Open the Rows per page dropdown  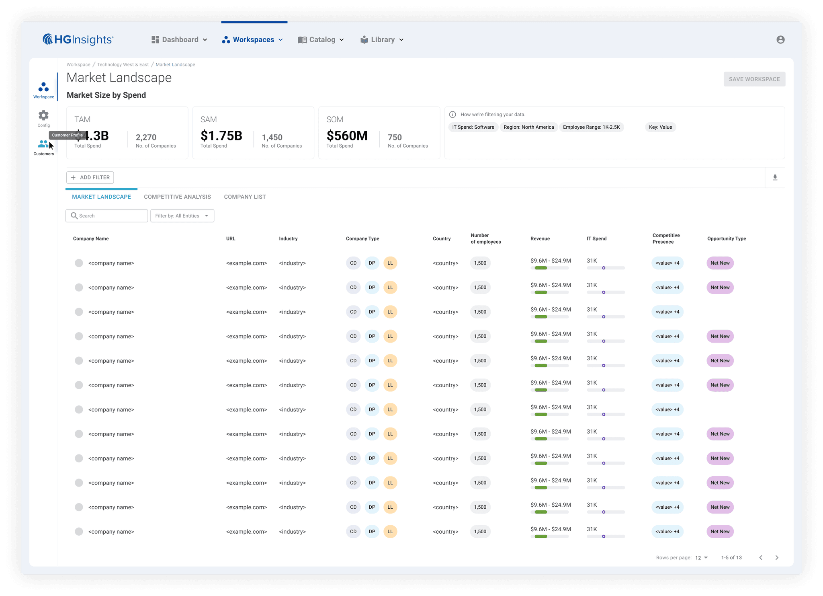(x=701, y=558)
